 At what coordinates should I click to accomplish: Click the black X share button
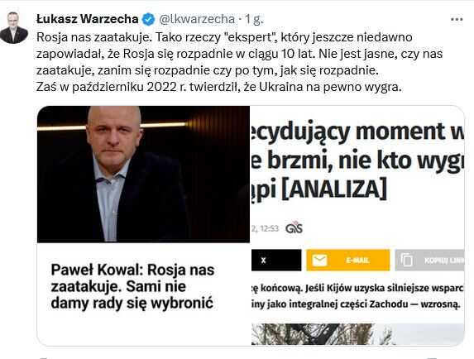(276, 261)
